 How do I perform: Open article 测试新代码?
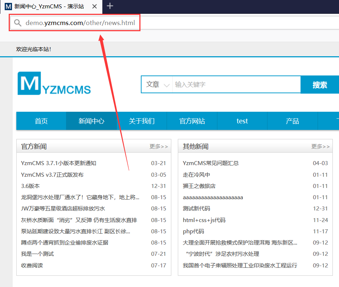196,209
